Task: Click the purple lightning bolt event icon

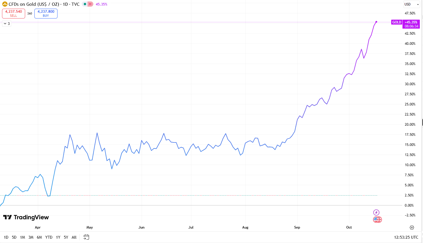Action: tap(376, 212)
